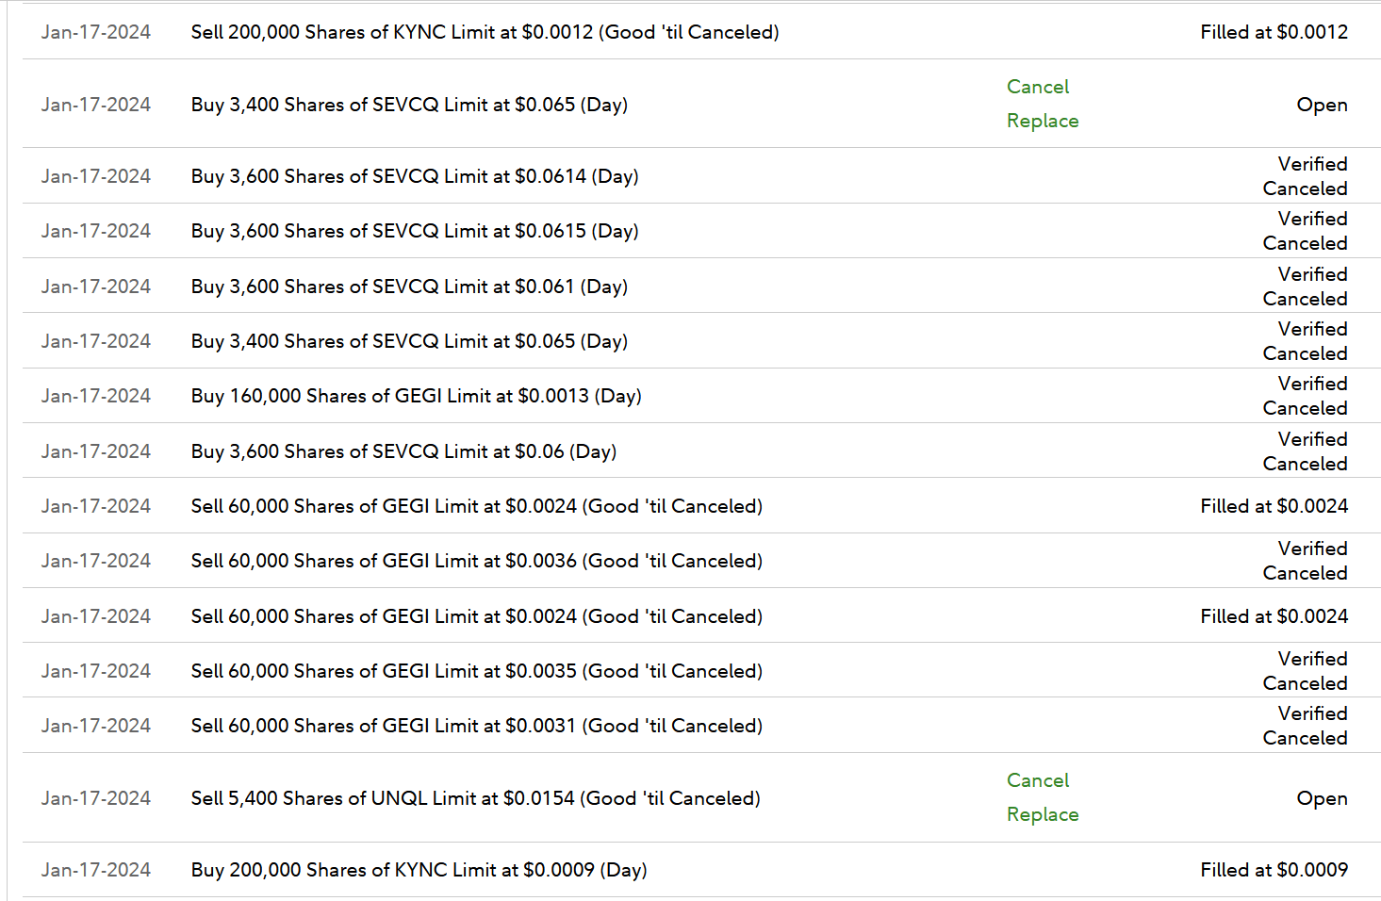The height and width of the screenshot is (901, 1381).
Task: Click the Open status of the SEVCQ order
Action: (x=1322, y=105)
